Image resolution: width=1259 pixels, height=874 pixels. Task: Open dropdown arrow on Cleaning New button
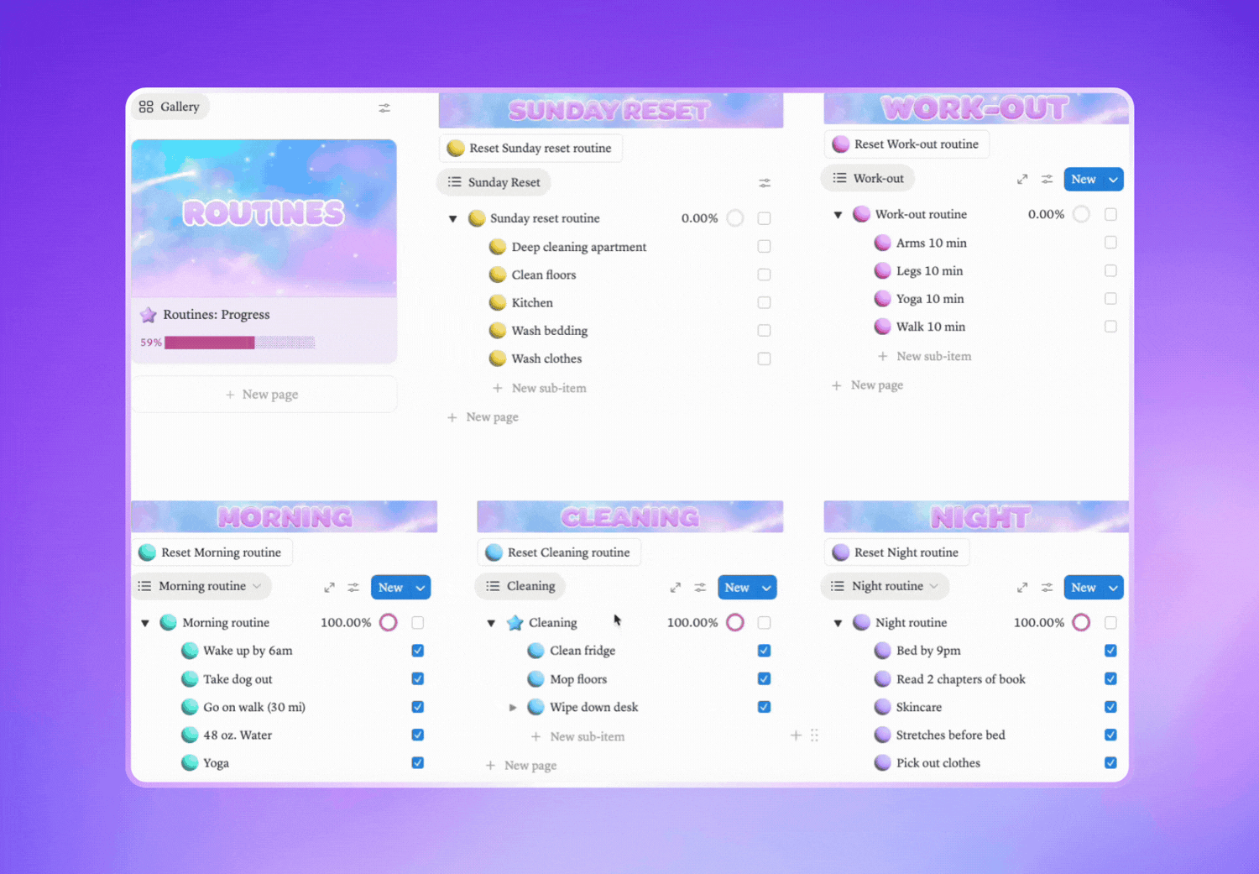(x=766, y=588)
